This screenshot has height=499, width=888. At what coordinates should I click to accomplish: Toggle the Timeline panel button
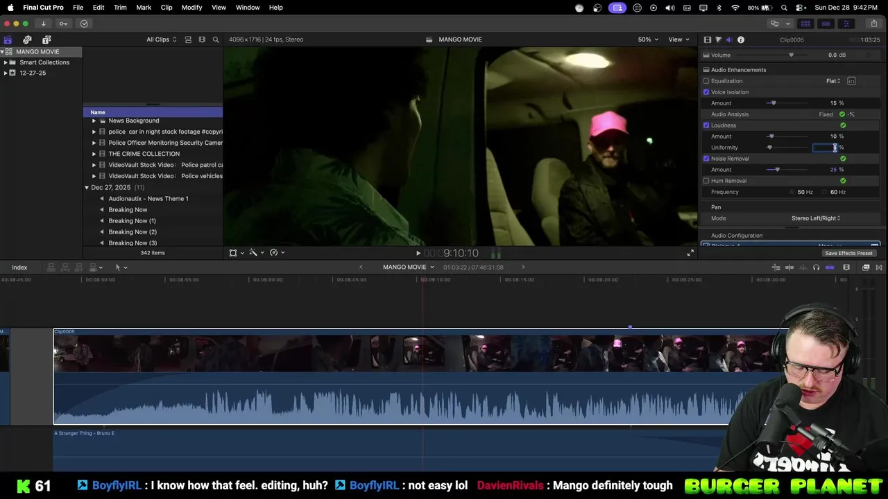click(826, 24)
